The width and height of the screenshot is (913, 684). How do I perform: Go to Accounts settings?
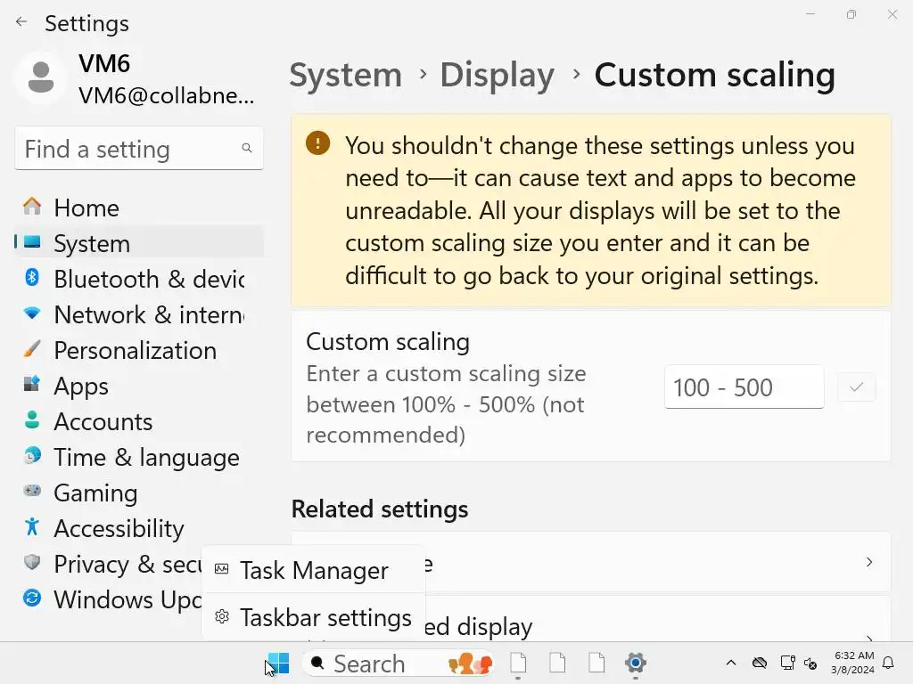tap(103, 421)
